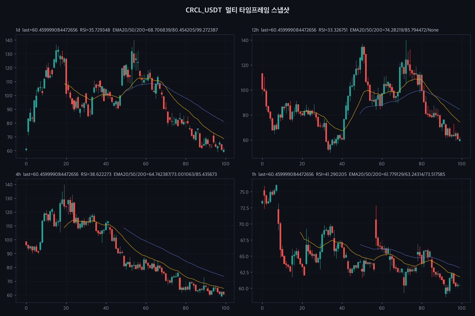Screen dimensions: 475x316
Task: Click the 100 y-axis label in the 12h chart
Action: pyautogui.click(x=245, y=90)
